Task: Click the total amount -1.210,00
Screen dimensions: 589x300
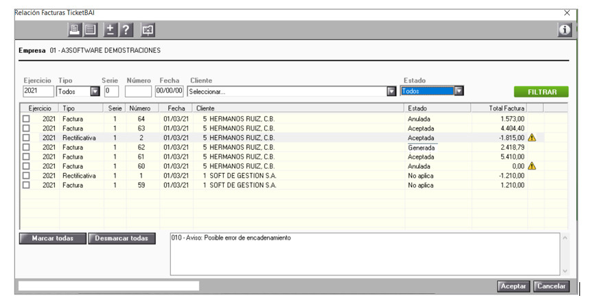Action: (x=511, y=176)
